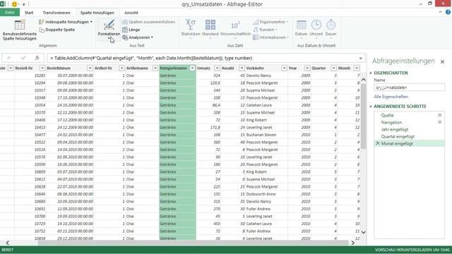Open the Formatieren text tool
The height and width of the screenshot is (254, 452).
(109, 30)
